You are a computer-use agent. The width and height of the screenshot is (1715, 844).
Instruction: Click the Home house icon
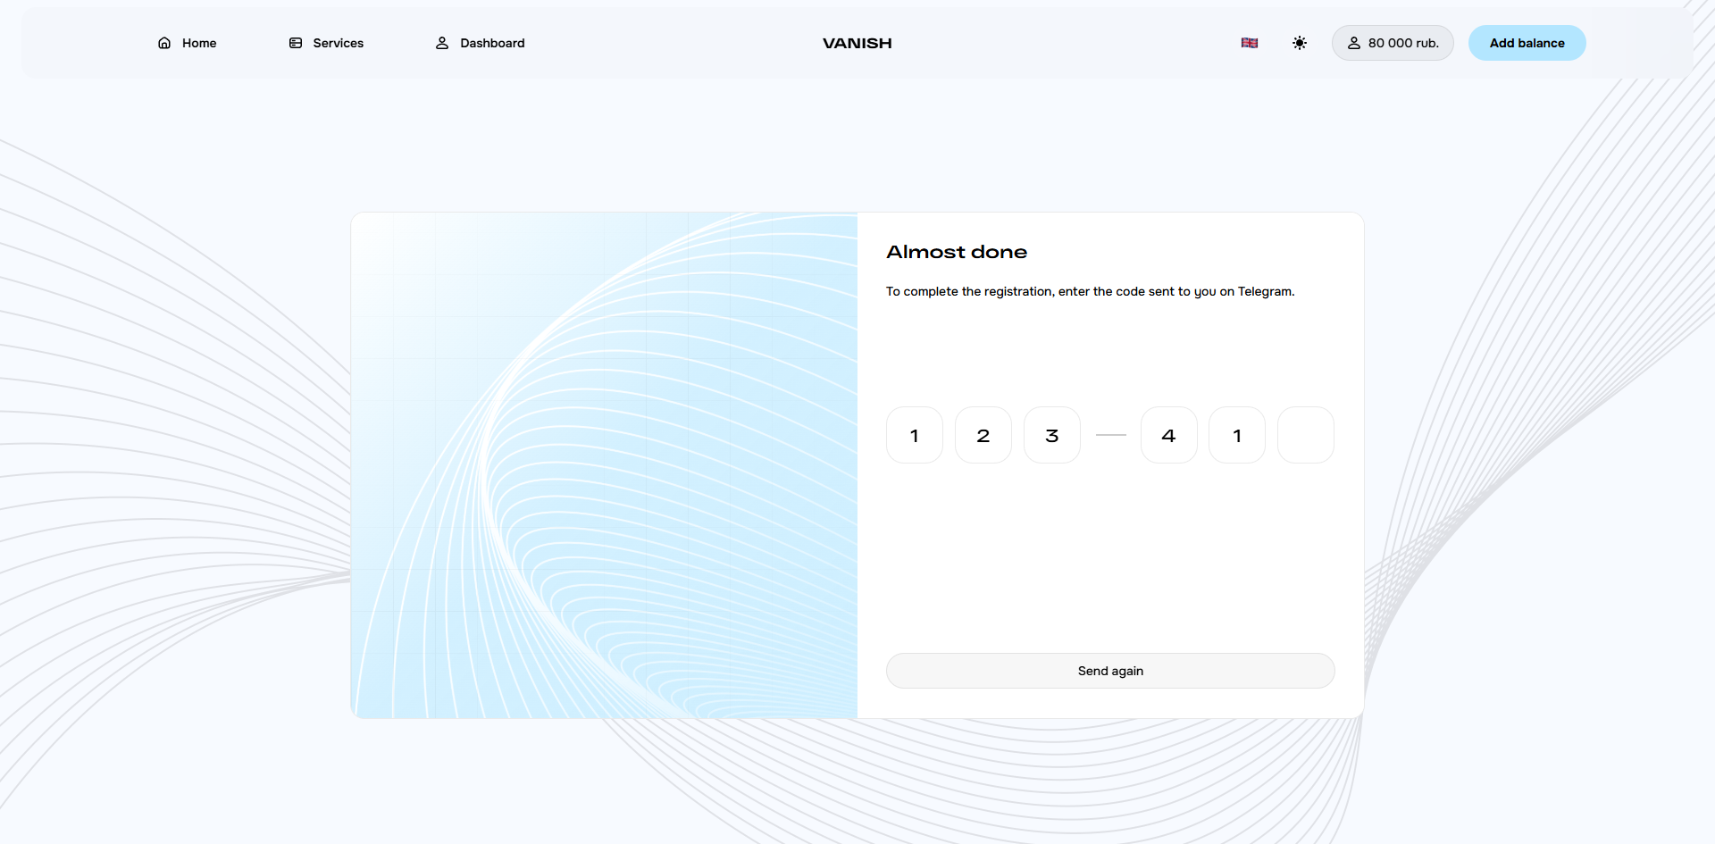[x=164, y=43]
